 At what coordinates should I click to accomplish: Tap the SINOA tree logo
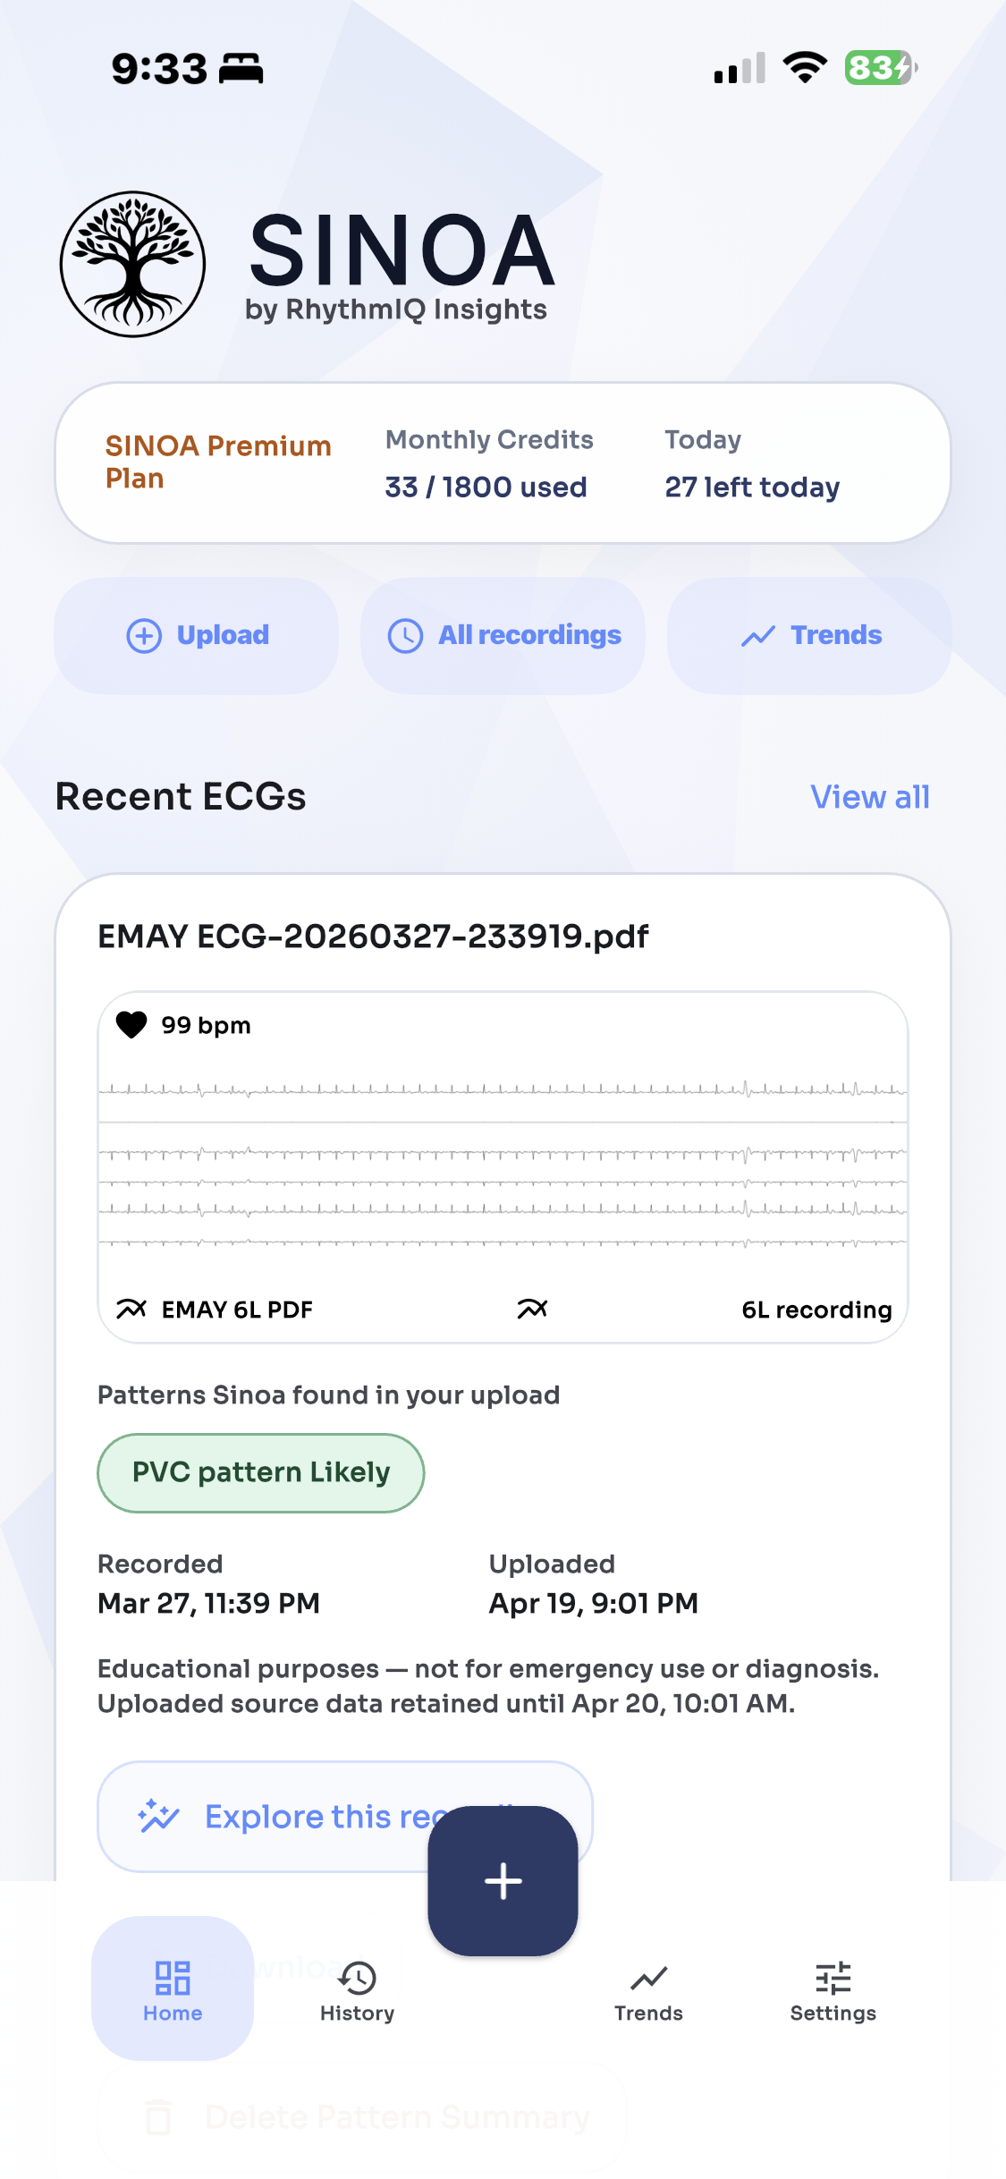pos(133,265)
